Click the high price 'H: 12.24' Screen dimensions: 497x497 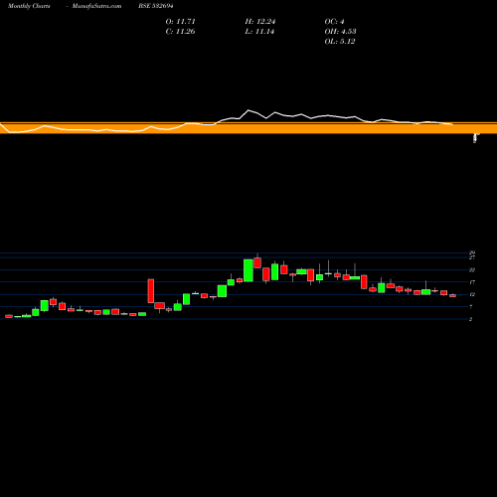tap(260, 22)
